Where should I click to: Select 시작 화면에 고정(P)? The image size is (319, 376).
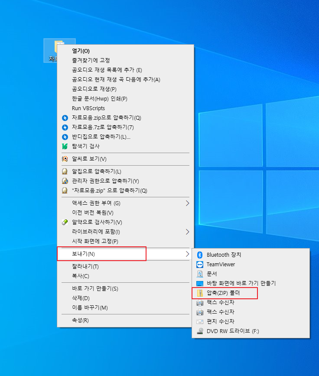126,241
